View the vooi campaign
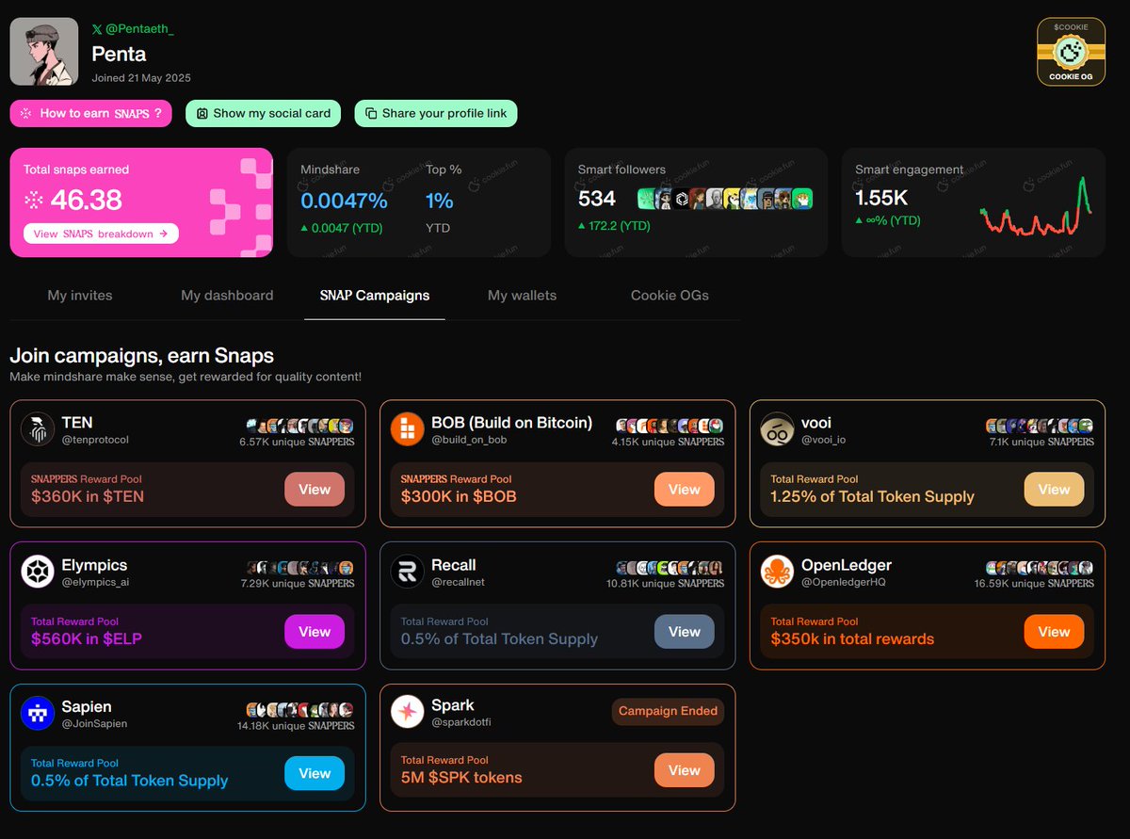Image resolution: width=1130 pixels, height=839 pixels. 1054,490
